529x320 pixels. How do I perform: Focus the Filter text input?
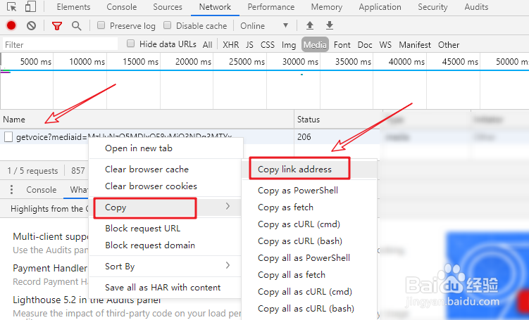(x=61, y=44)
